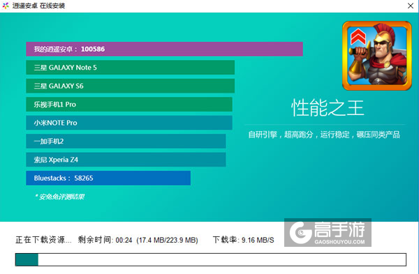Viewport: 419px width, 274px height.
Task: Select the Bluestacks 58265 bar
Action: click(x=108, y=178)
